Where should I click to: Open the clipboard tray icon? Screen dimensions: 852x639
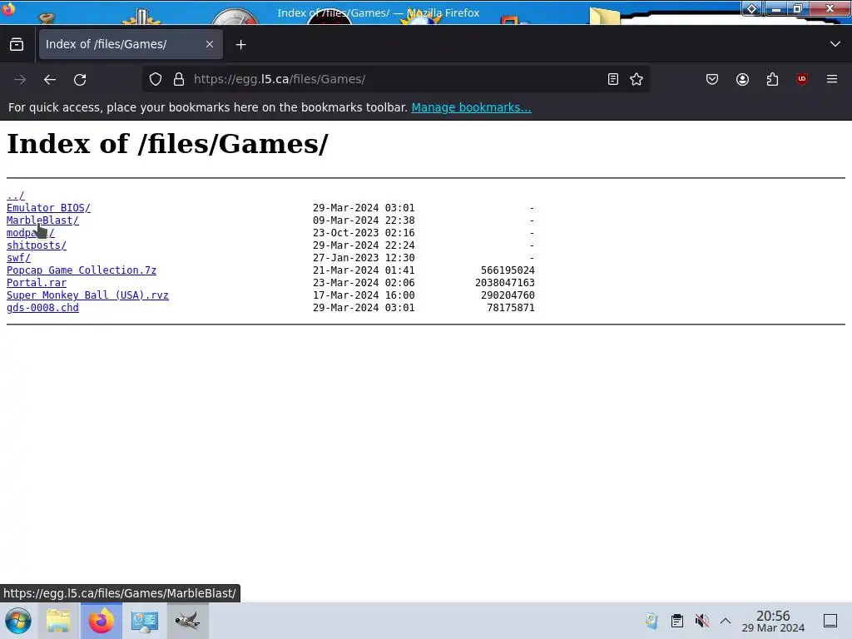pos(676,621)
